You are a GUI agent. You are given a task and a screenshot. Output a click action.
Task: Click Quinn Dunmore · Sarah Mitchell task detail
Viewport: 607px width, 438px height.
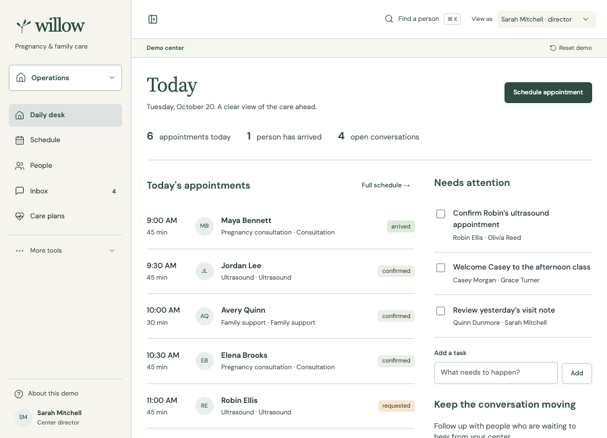(x=500, y=323)
